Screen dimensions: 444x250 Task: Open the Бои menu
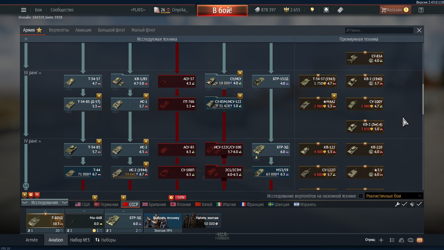(38, 10)
